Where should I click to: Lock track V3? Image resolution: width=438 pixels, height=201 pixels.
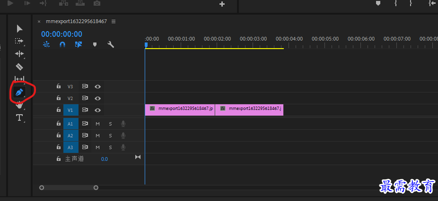(x=58, y=86)
